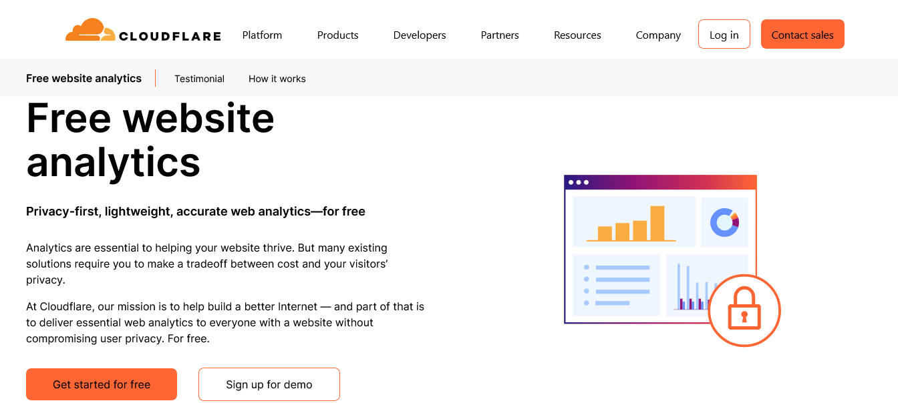The width and height of the screenshot is (898, 403).
Task: Select Free website analytics sub-nav heading
Action: (x=84, y=78)
